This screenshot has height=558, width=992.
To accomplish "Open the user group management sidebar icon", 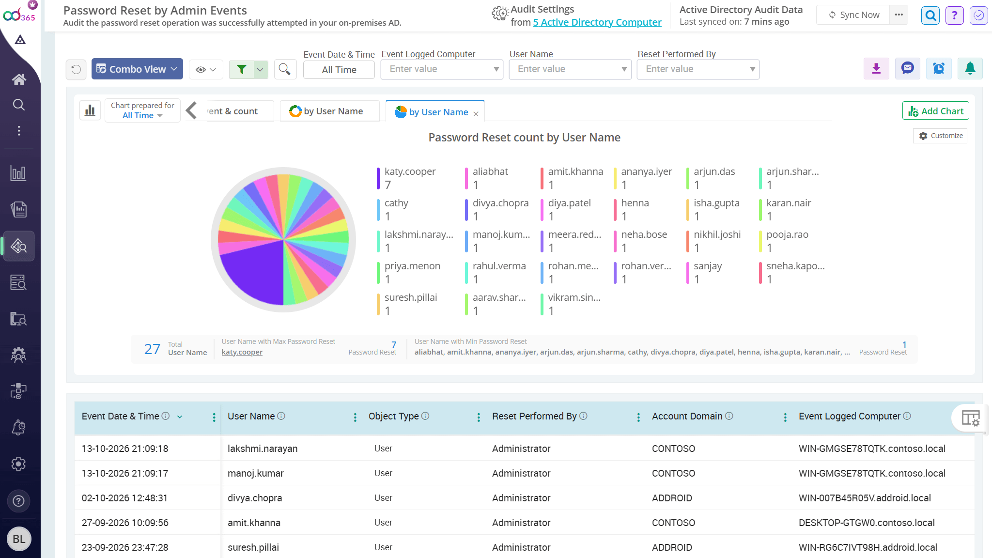I will coord(18,355).
